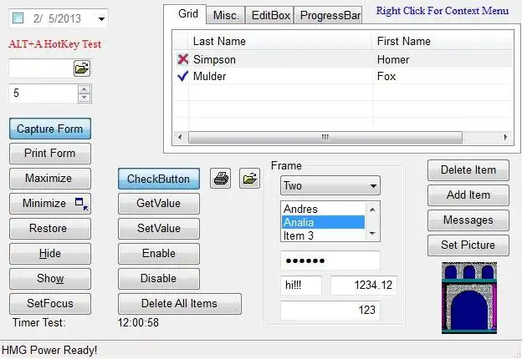Click the Enable button

point(159,254)
